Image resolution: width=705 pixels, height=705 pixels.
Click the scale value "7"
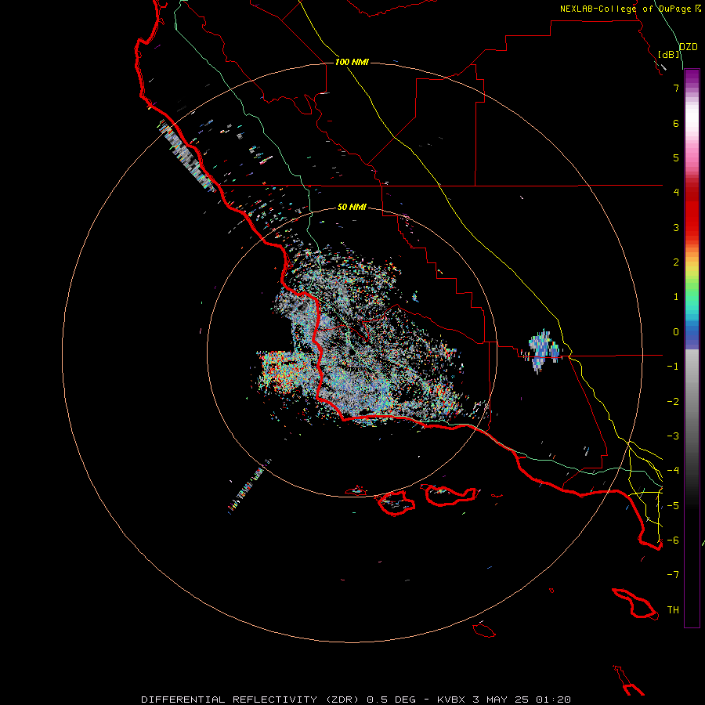[x=676, y=88]
